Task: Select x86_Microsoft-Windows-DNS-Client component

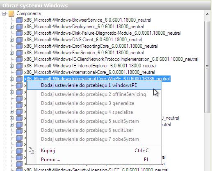Action: click(x=83, y=40)
